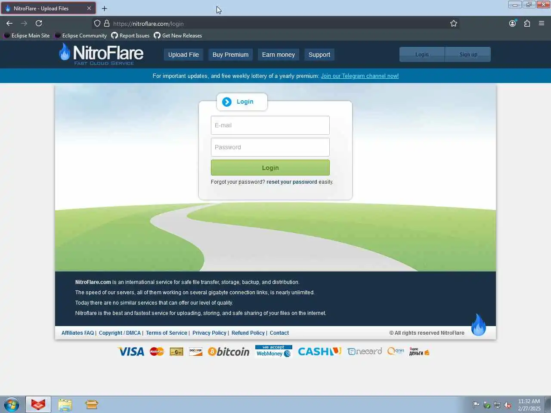Click the Sign up header button

tap(468, 55)
